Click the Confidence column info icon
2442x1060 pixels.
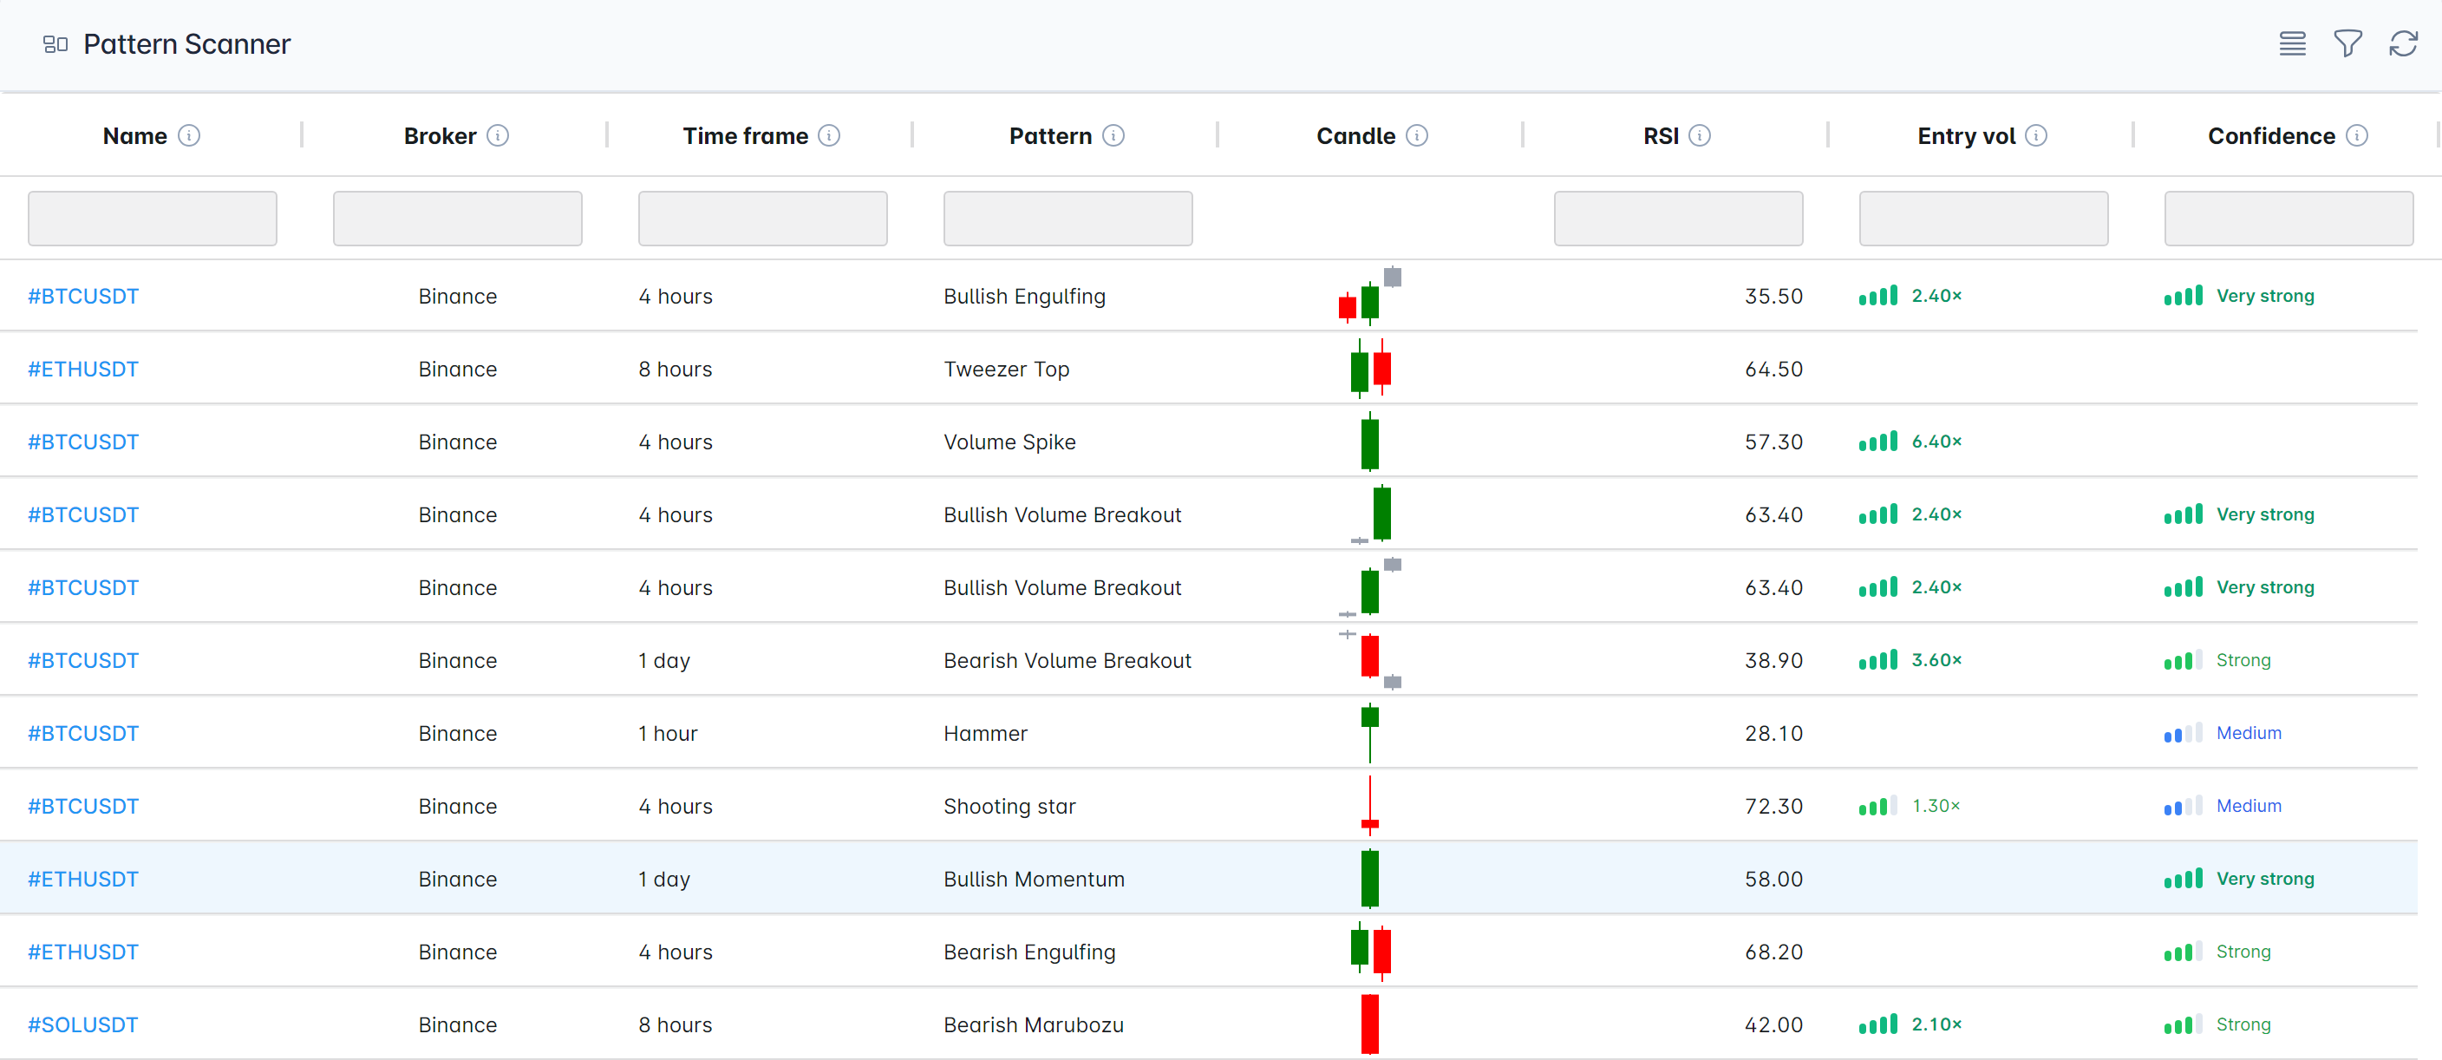click(2357, 135)
